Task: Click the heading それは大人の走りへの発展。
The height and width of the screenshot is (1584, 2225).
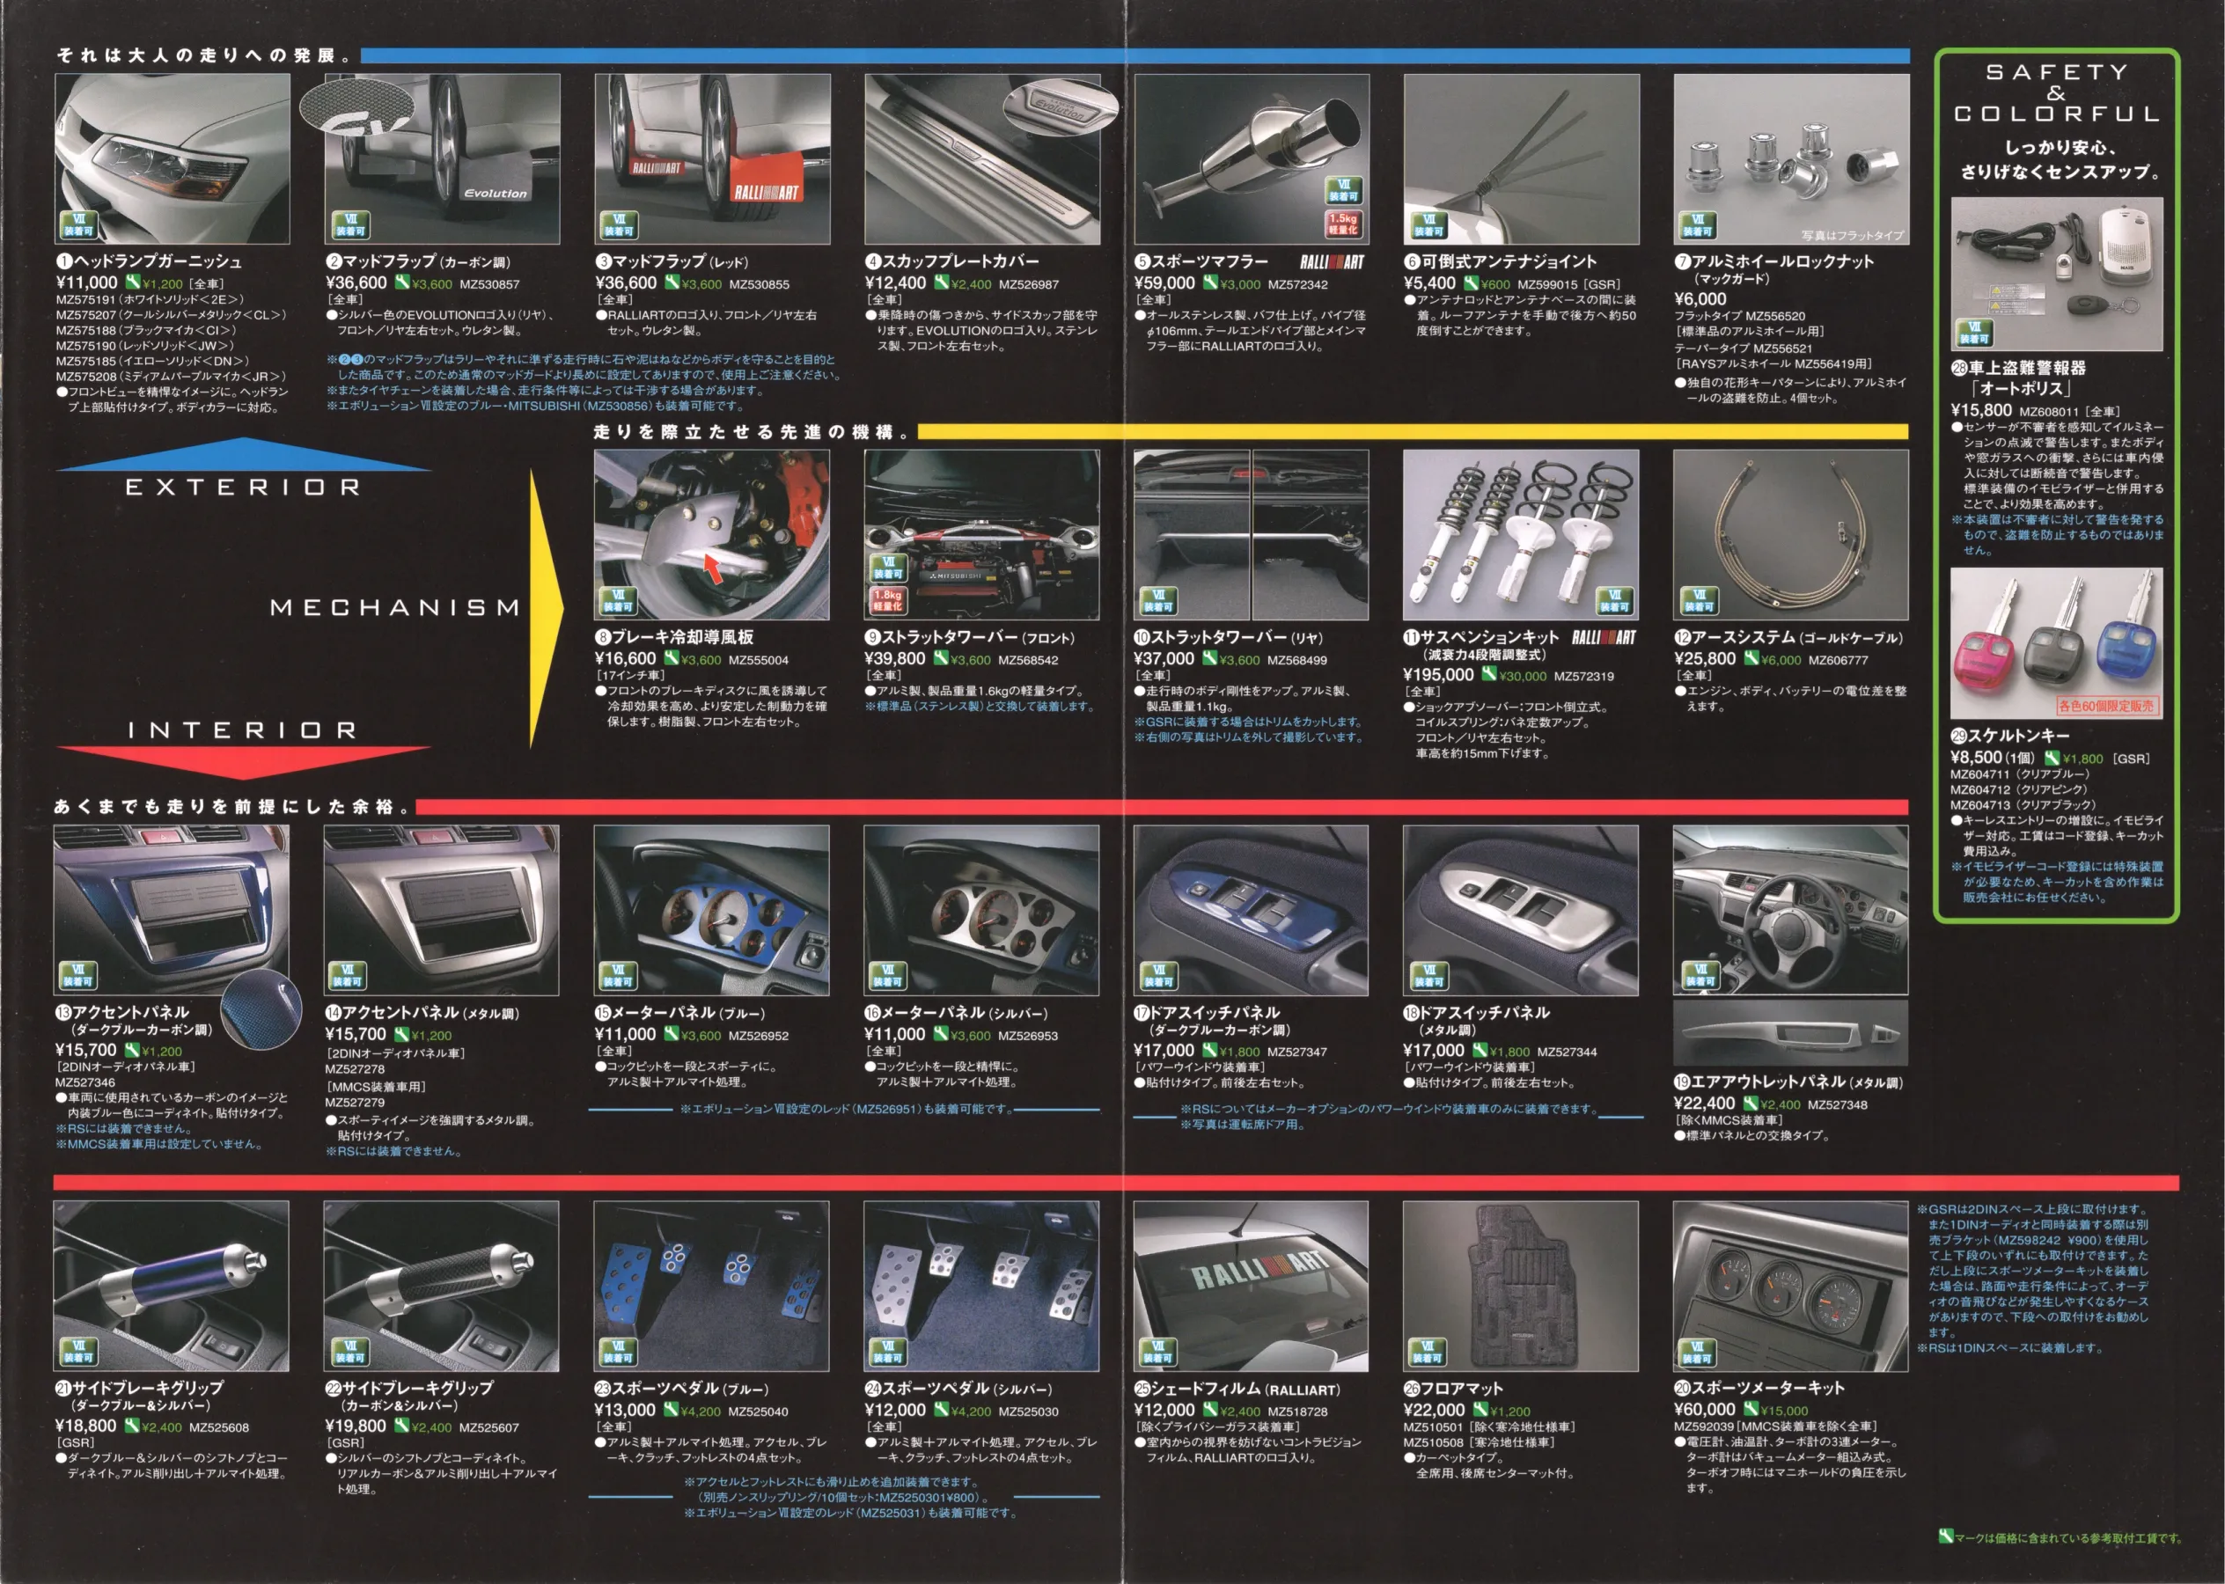Action: [x=204, y=55]
